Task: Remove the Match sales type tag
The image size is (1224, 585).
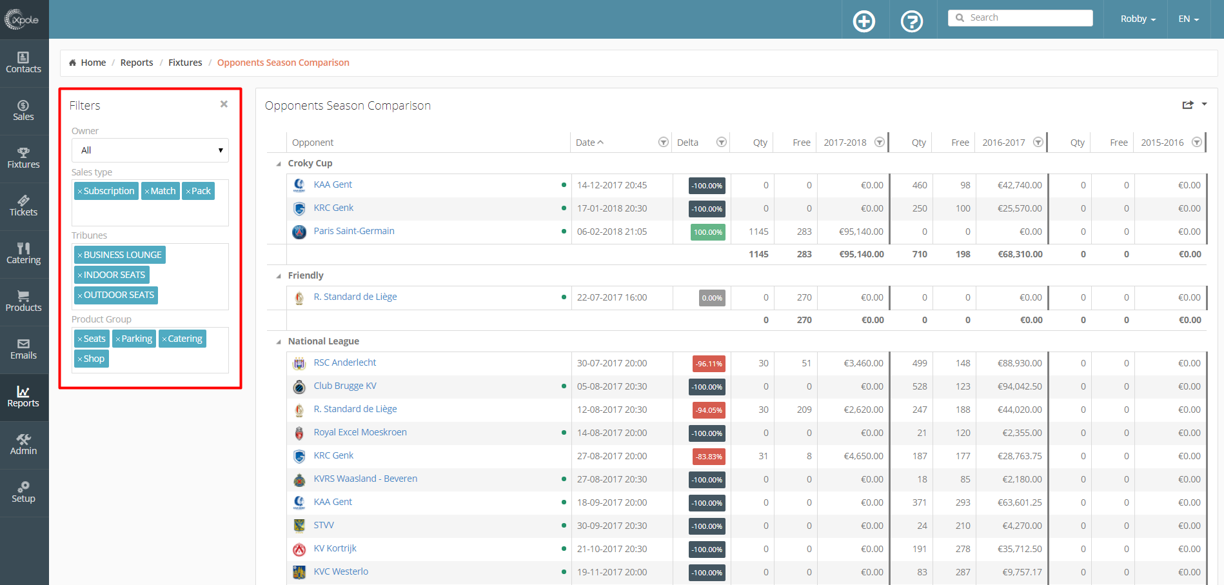Action: 147,192
